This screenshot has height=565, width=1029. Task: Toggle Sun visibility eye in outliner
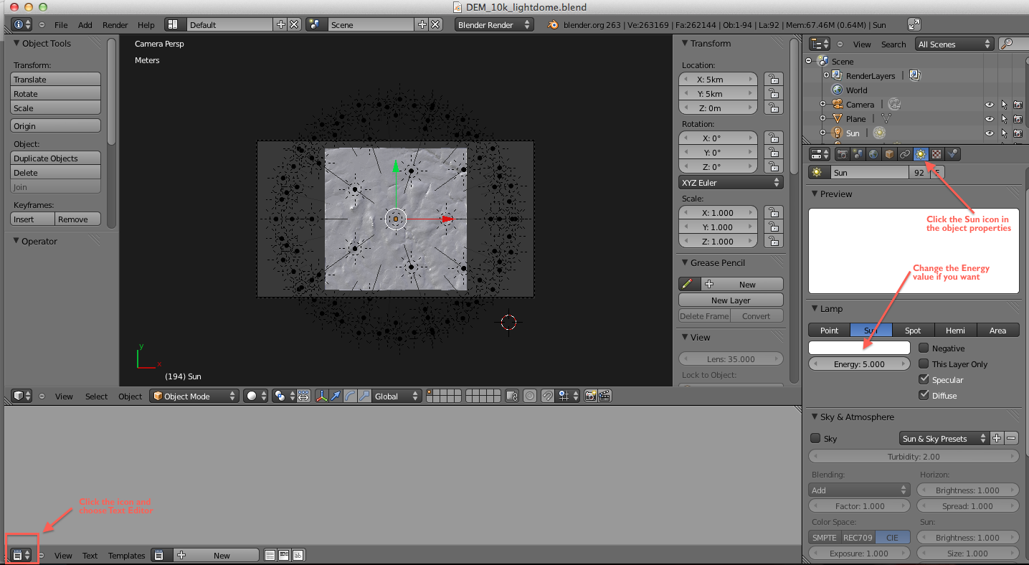point(990,133)
